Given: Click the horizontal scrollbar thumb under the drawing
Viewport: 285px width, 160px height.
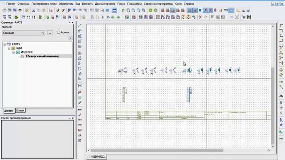Looking at the screenshot, I should (157, 150).
